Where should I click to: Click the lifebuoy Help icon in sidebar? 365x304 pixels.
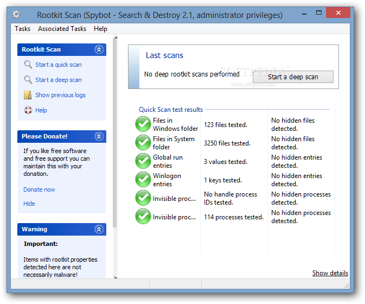(x=28, y=110)
